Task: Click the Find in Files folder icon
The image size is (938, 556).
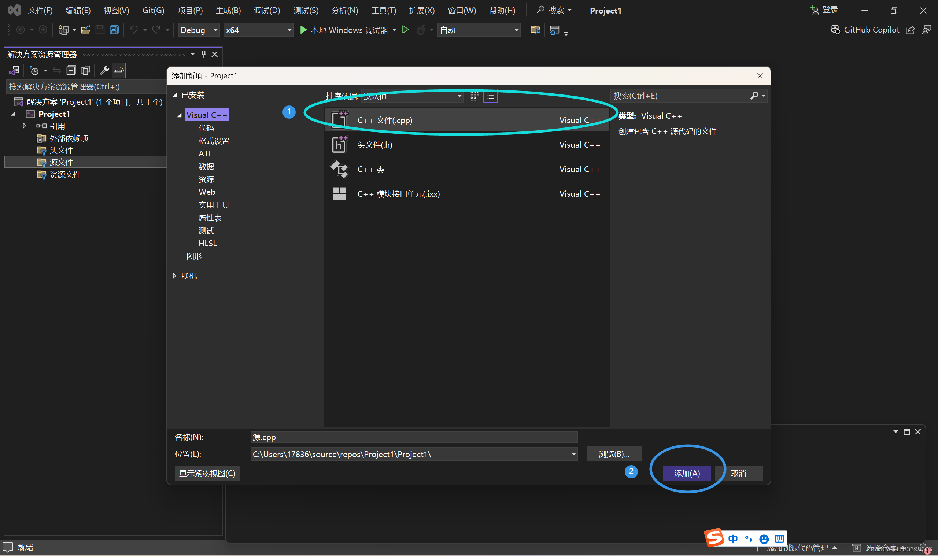Action: point(535,30)
